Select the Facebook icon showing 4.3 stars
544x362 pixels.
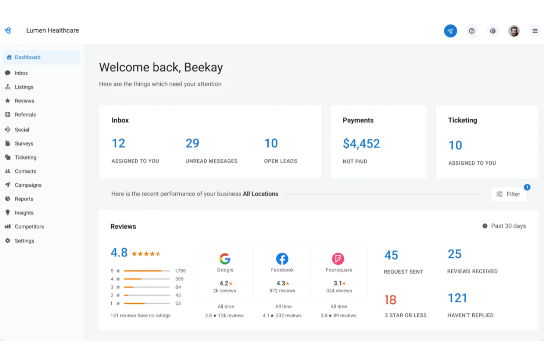pos(282,259)
